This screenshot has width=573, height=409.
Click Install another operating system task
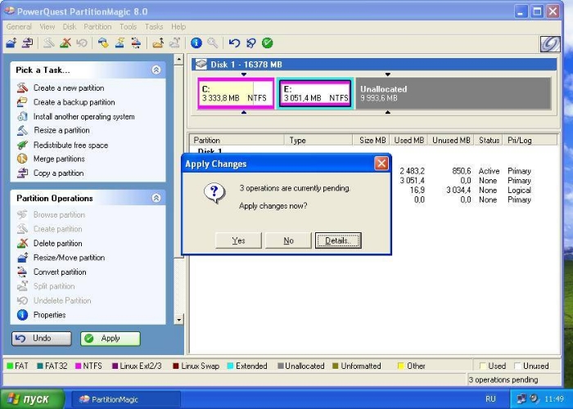(83, 117)
